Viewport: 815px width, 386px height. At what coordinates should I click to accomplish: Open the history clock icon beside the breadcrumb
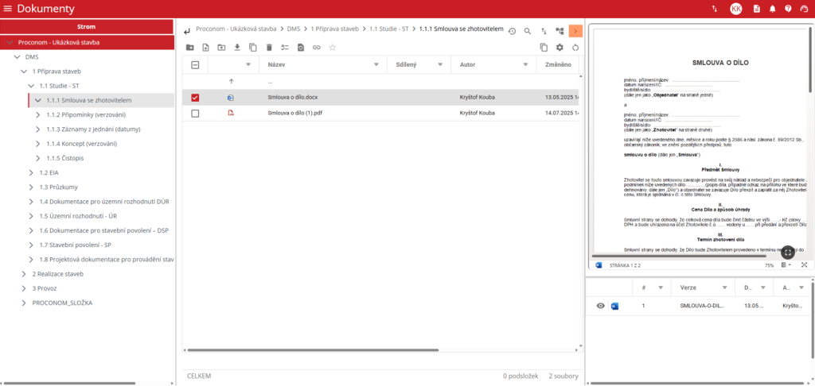pos(512,31)
